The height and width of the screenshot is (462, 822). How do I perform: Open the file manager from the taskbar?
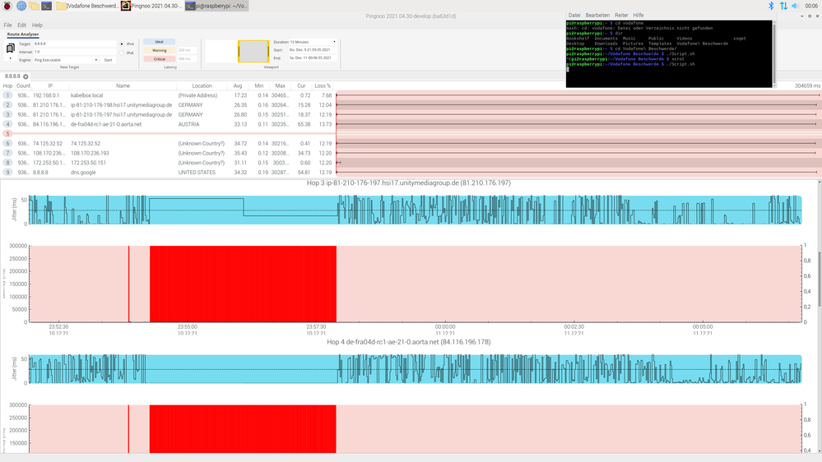(x=35, y=6)
